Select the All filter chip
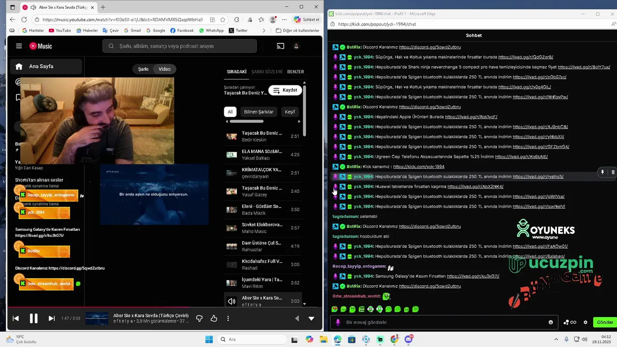The height and width of the screenshot is (347, 617). click(x=230, y=112)
